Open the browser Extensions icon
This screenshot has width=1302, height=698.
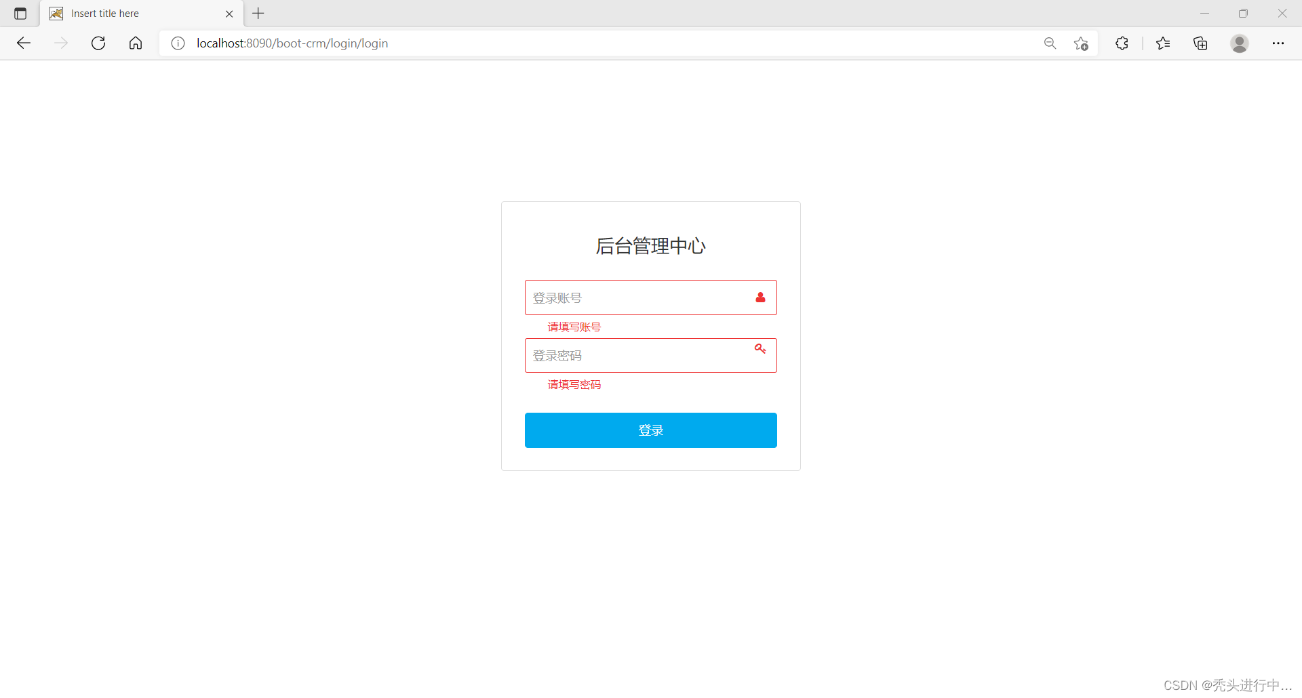pos(1122,43)
